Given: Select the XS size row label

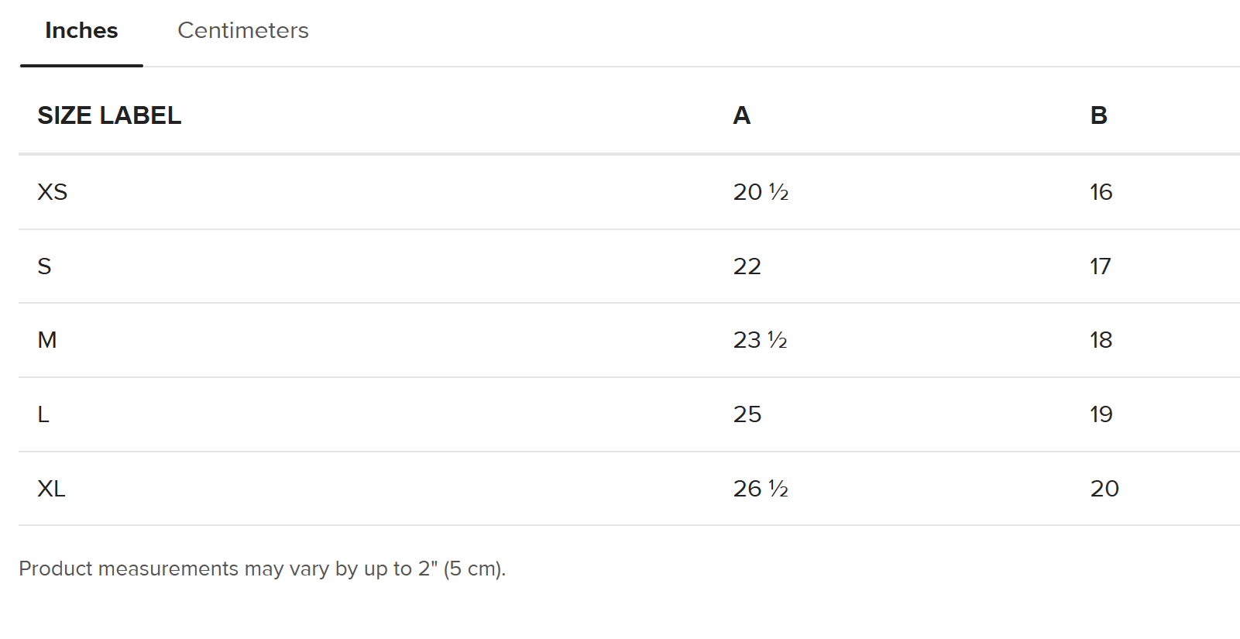Looking at the screenshot, I should coord(53,192).
